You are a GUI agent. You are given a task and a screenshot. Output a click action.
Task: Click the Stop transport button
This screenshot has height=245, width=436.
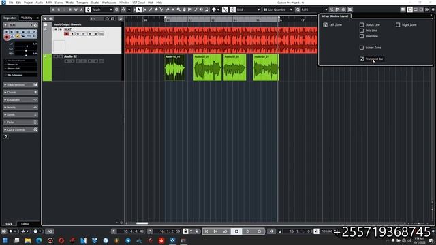[x=236, y=231]
